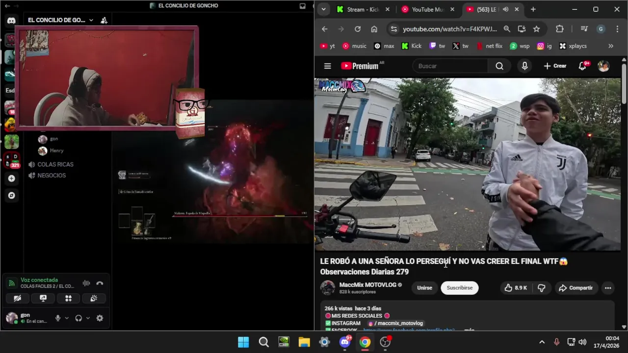
Task: Switch to the YouTube Music tab
Action: [427, 9]
